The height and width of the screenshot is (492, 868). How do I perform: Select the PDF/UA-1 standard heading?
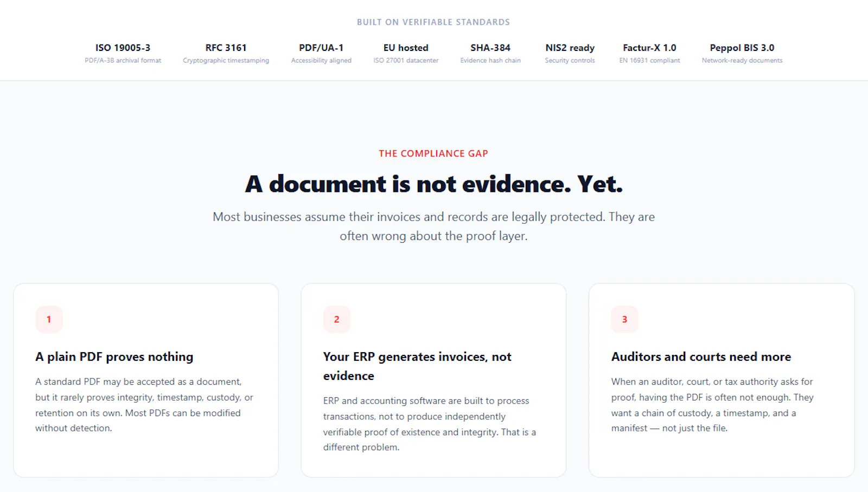click(x=321, y=48)
